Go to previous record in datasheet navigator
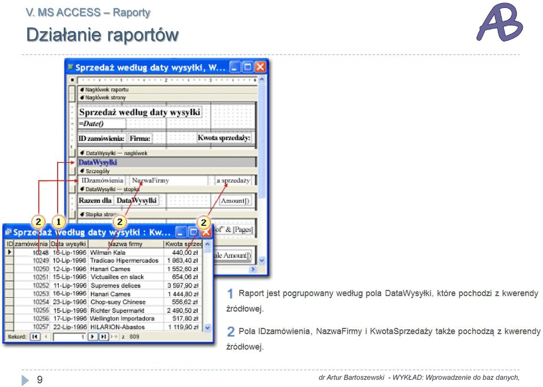 (x=46, y=337)
